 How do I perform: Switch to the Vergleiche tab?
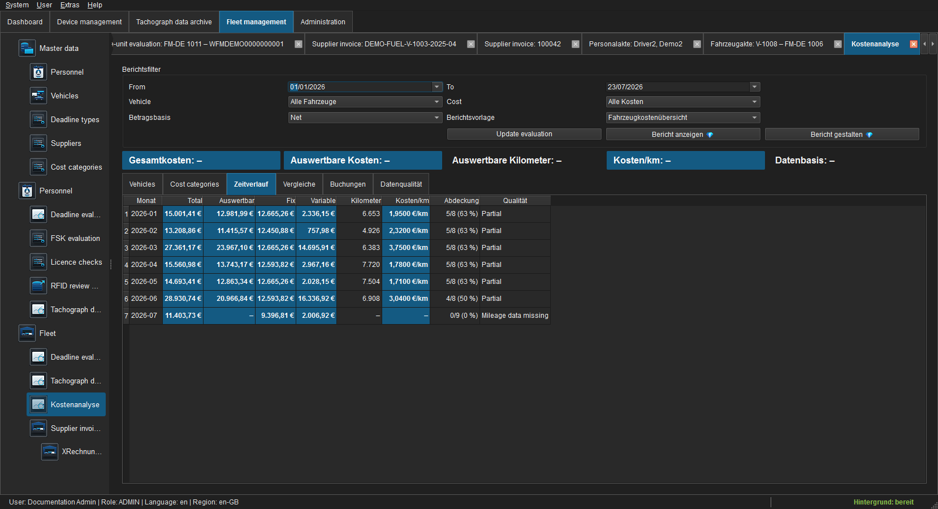299,184
